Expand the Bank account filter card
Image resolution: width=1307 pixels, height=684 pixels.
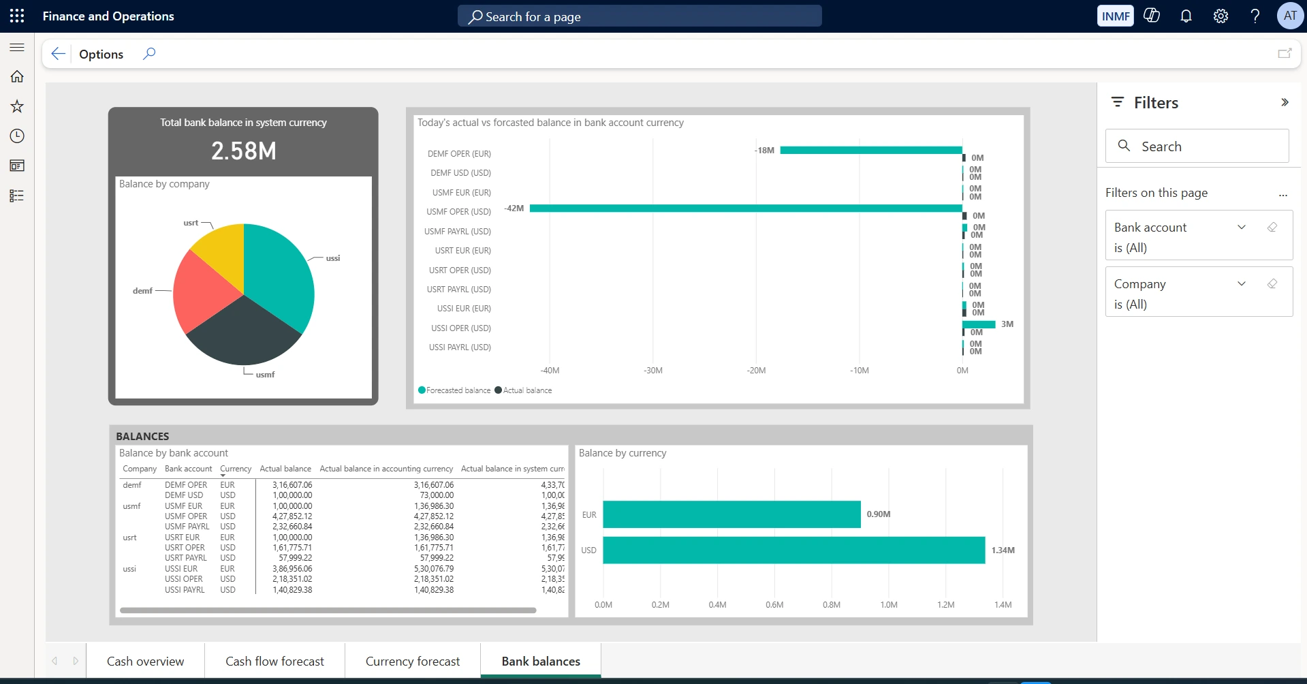[x=1242, y=228]
